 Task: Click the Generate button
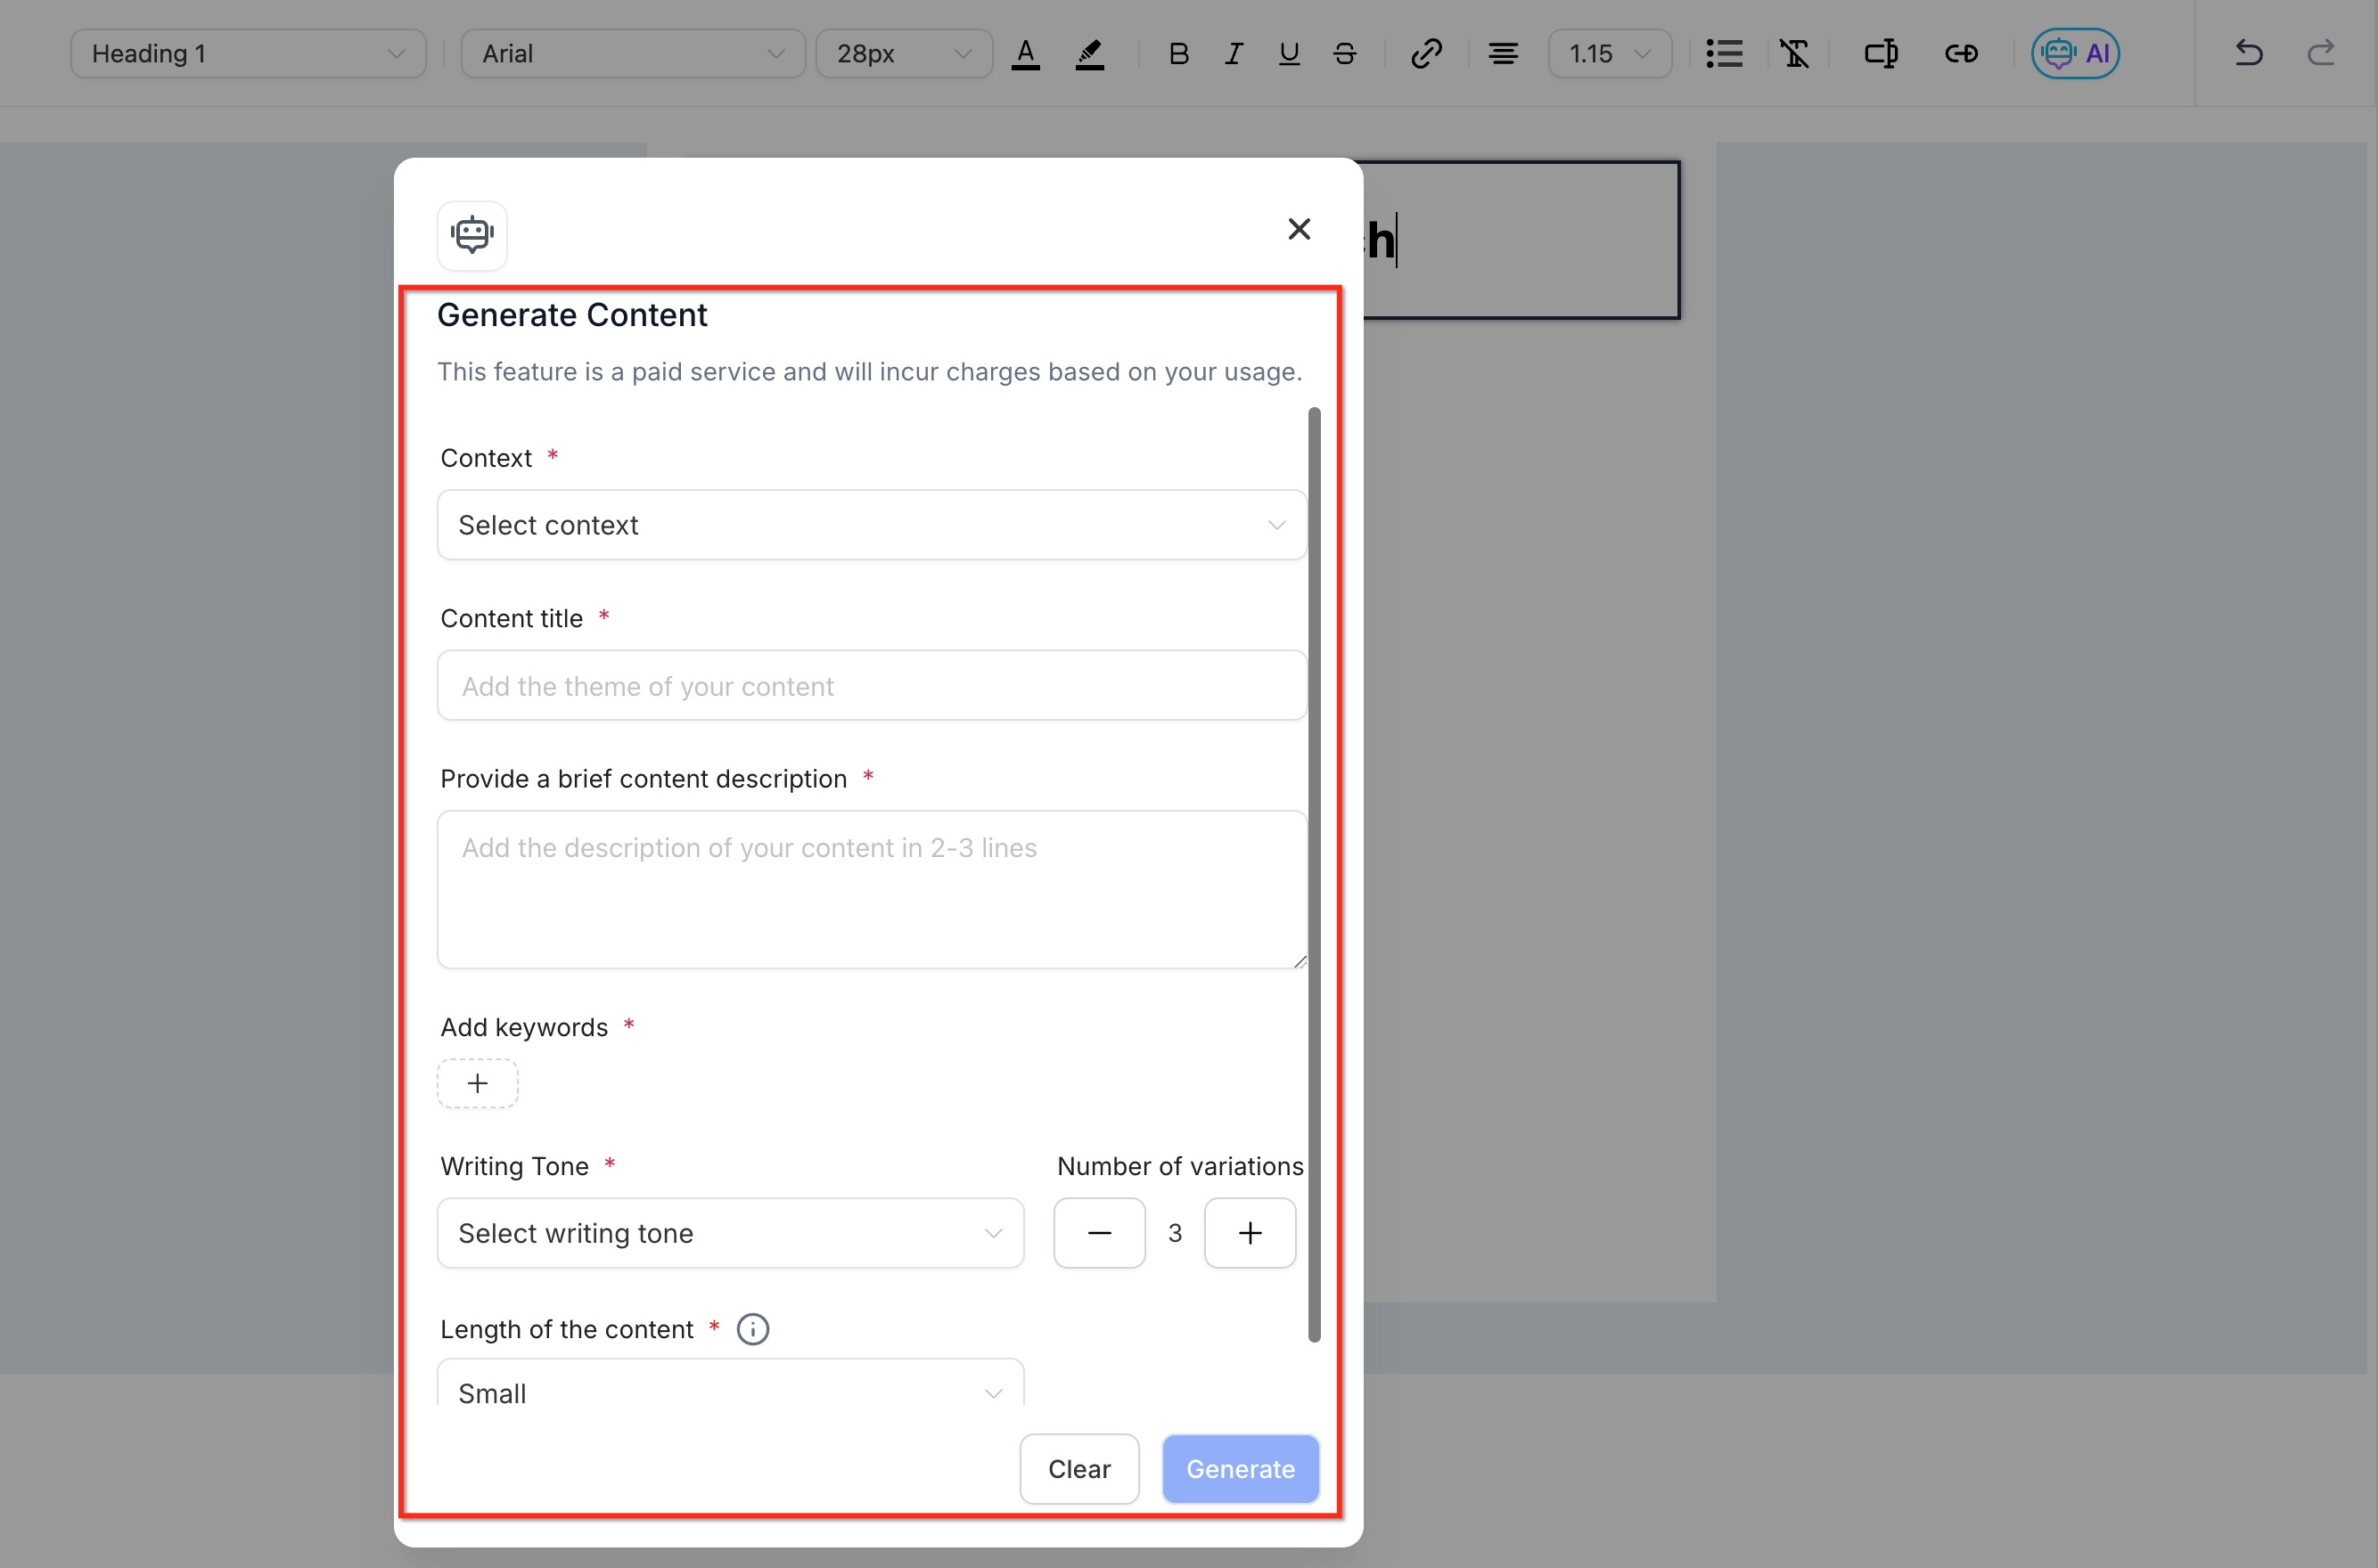[1240, 1469]
